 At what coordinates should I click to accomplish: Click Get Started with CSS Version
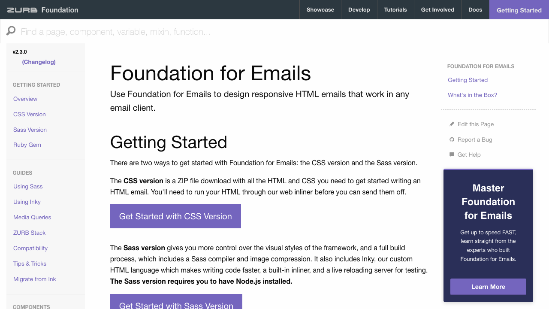[x=175, y=216]
